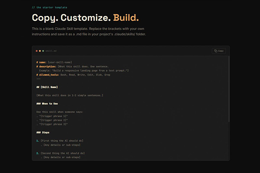Click the intro paragraph about blank Claude Skill template
Image resolution: width=260 pixels, height=173 pixels.
89,32
